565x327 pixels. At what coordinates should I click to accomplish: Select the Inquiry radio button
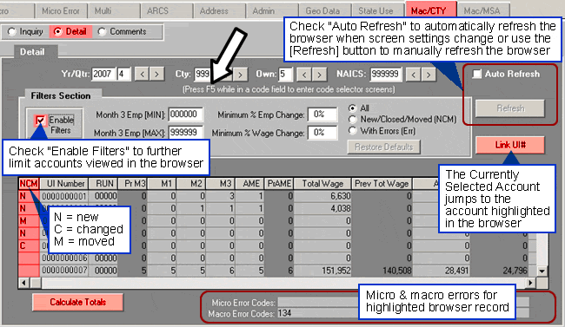12,31
